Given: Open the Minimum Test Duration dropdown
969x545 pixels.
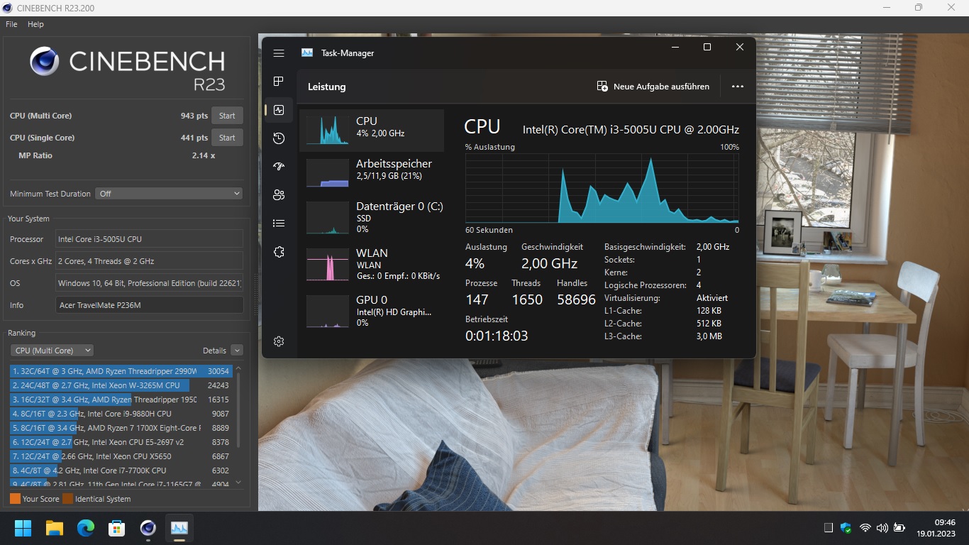Looking at the screenshot, I should [x=170, y=194].
